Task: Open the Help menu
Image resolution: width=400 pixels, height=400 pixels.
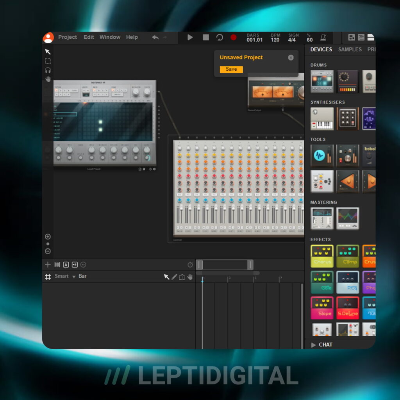Action: click(132, 37)
